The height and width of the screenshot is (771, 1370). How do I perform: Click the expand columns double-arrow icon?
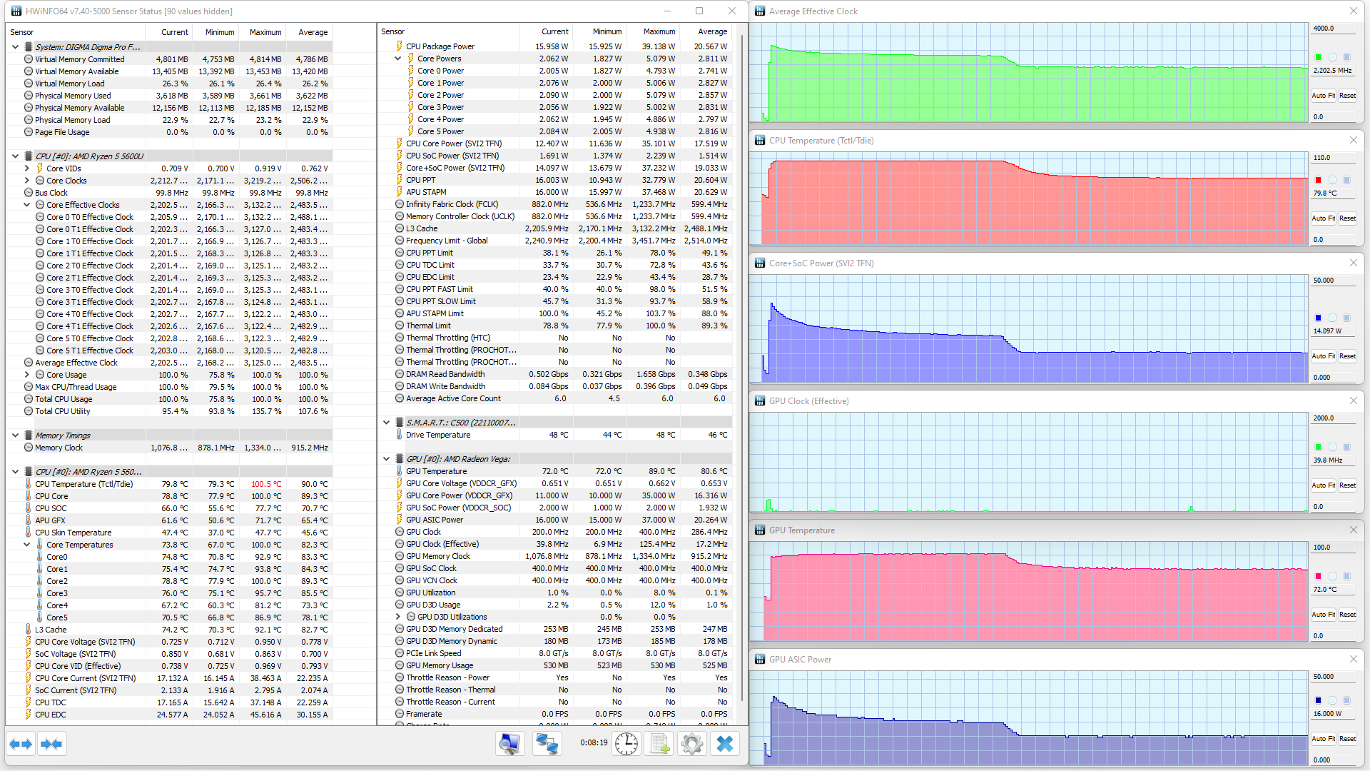(21, 744)
